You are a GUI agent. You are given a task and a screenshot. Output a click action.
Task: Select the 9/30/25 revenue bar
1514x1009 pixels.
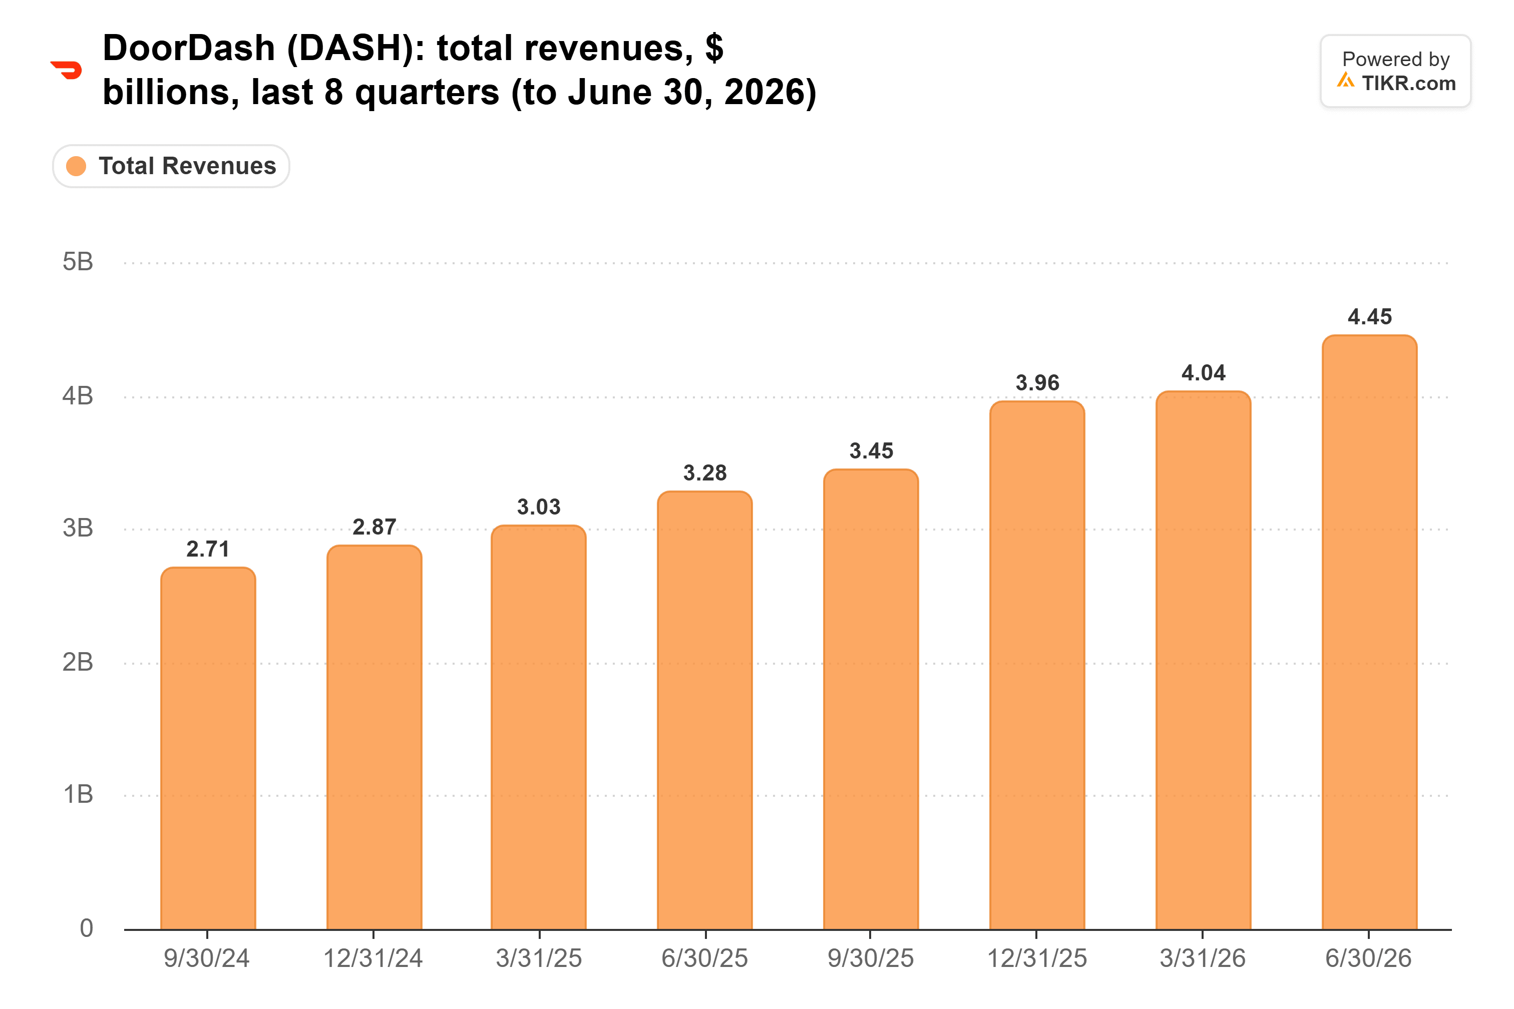[871, 700]
